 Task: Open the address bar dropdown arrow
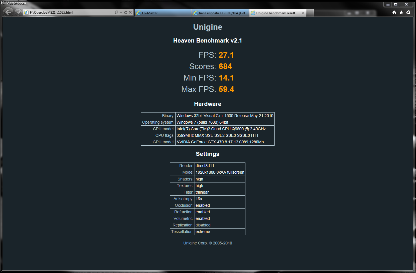121,12
